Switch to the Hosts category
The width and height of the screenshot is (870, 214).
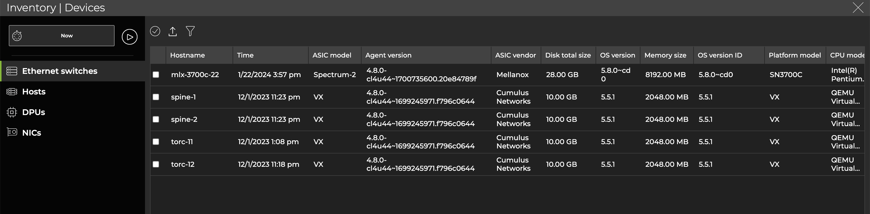[34, 91]
